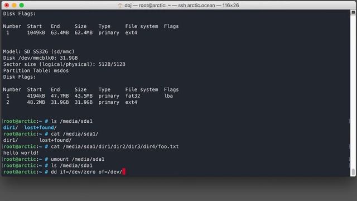Click the 'hello world!' output line
Viewport: 357px width, 201px height.
coord(21,153)
